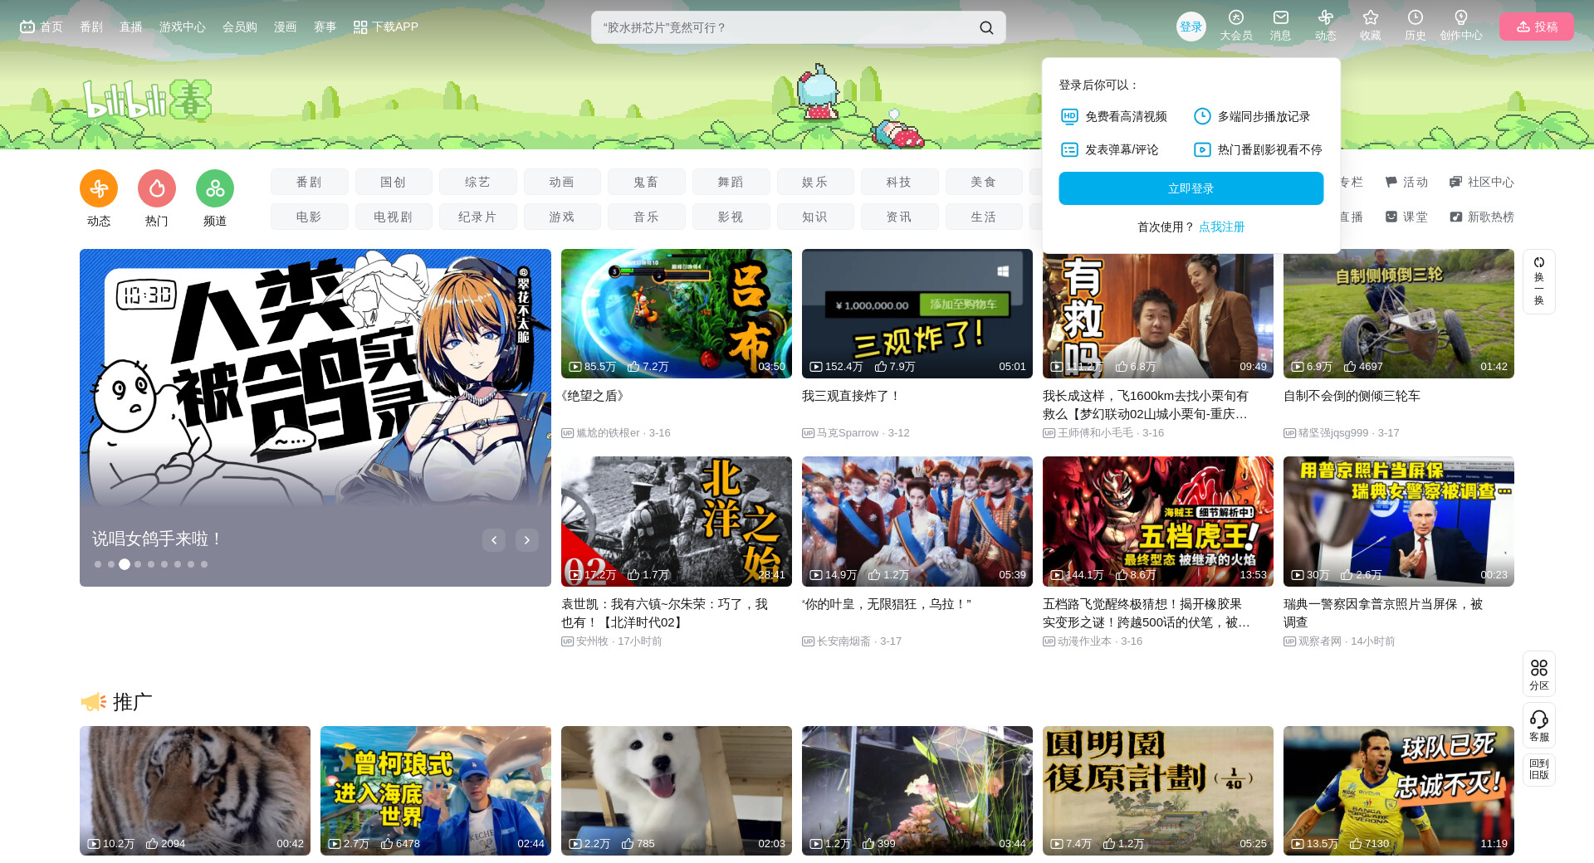
Task: Open 动态 icon in top bar
Action: coord(1326,26)
